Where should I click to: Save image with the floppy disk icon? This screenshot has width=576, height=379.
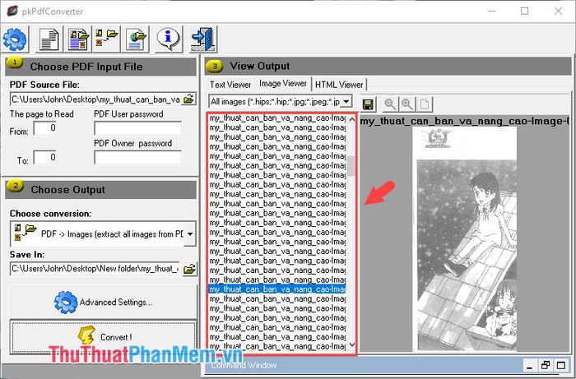click(x=368, y=104)
